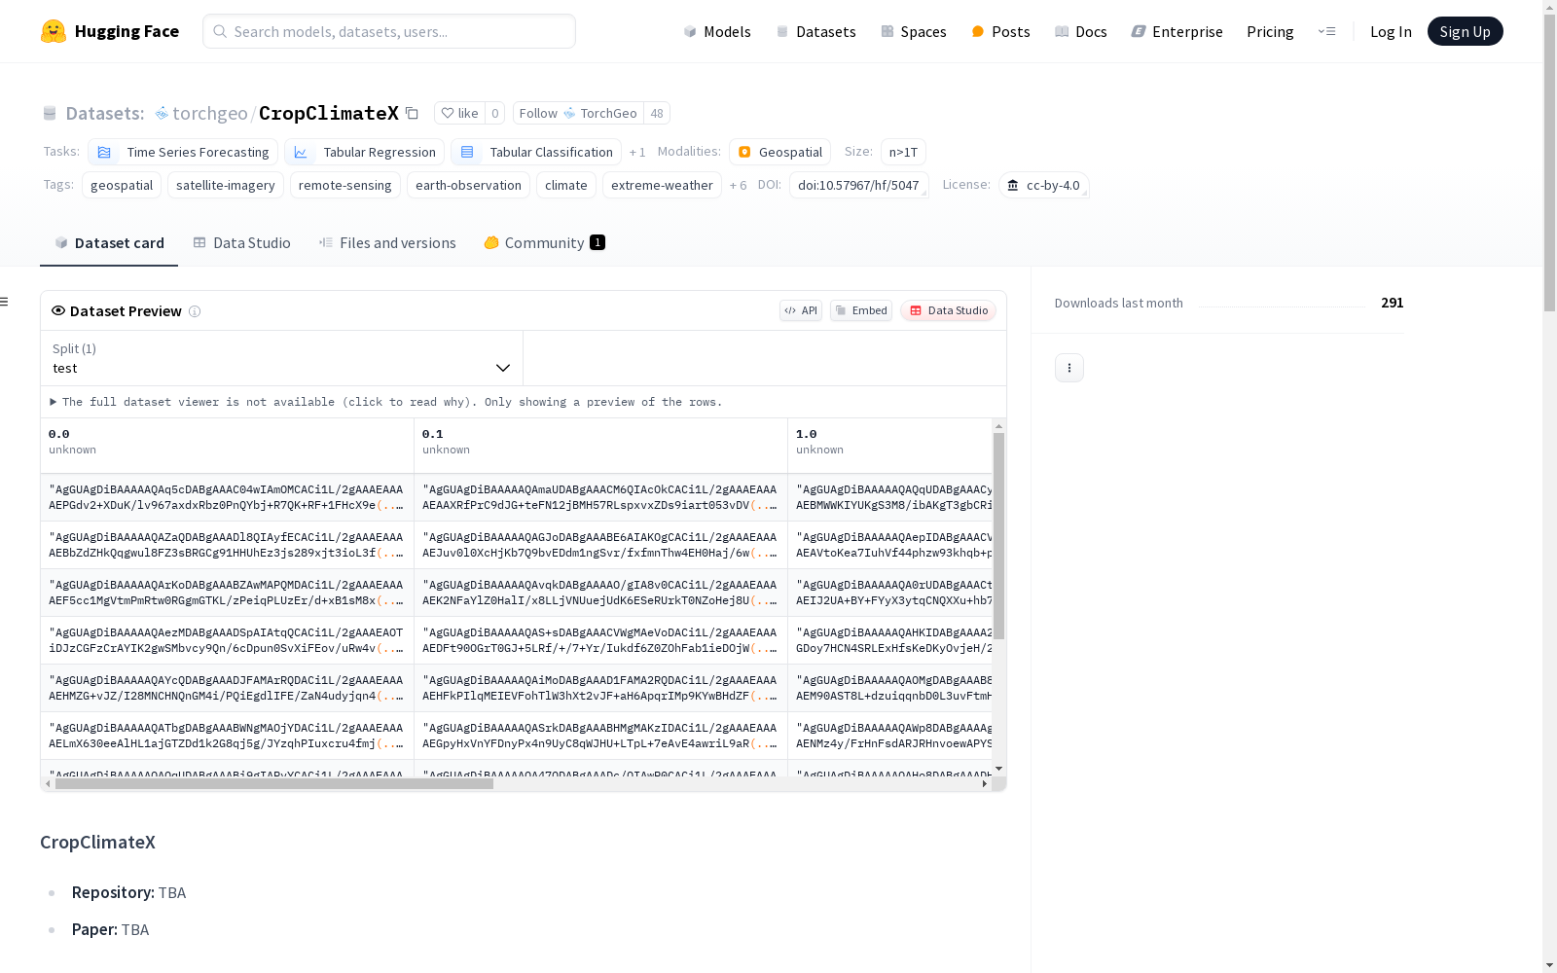Viewport: 1557px width, 973px height.
Task: Switch to the Dataset card tab
Action: pos(109,243)
